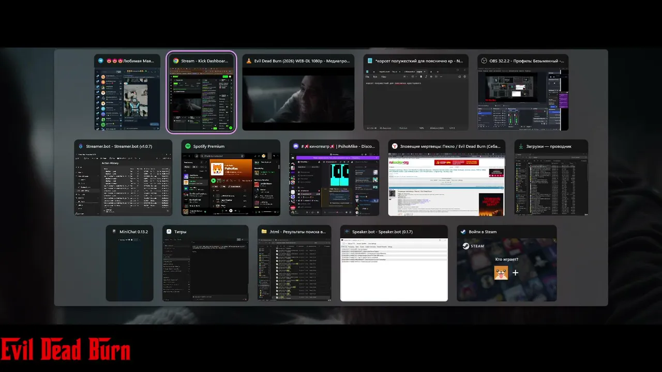
Task: Click the "Титры" title text
Action: coord(180,232)
